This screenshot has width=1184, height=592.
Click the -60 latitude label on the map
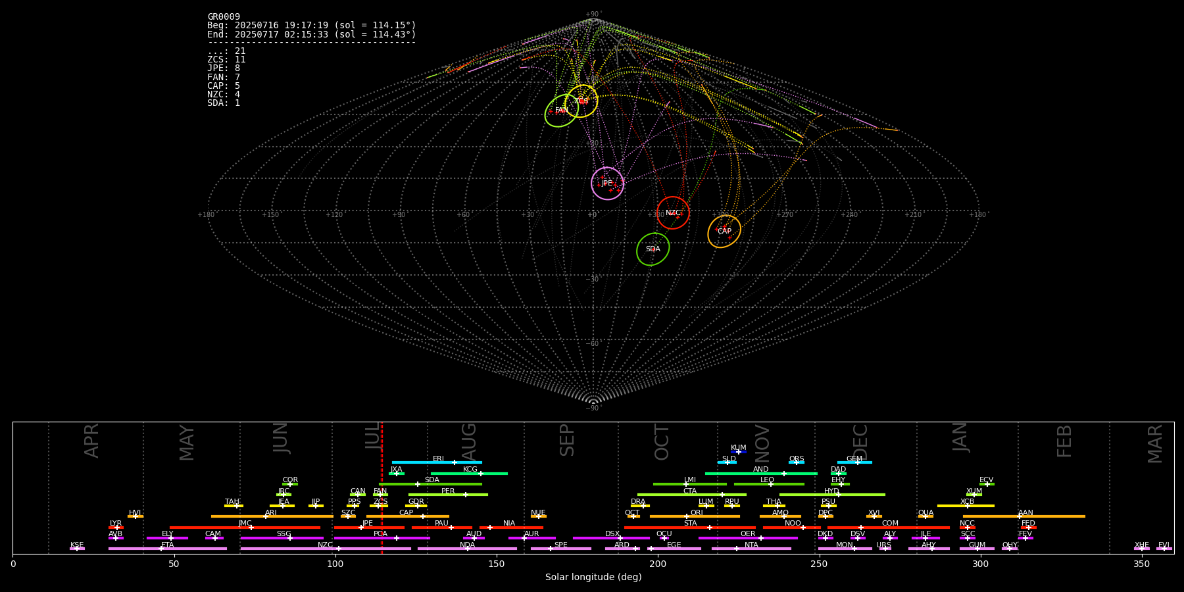593,343
